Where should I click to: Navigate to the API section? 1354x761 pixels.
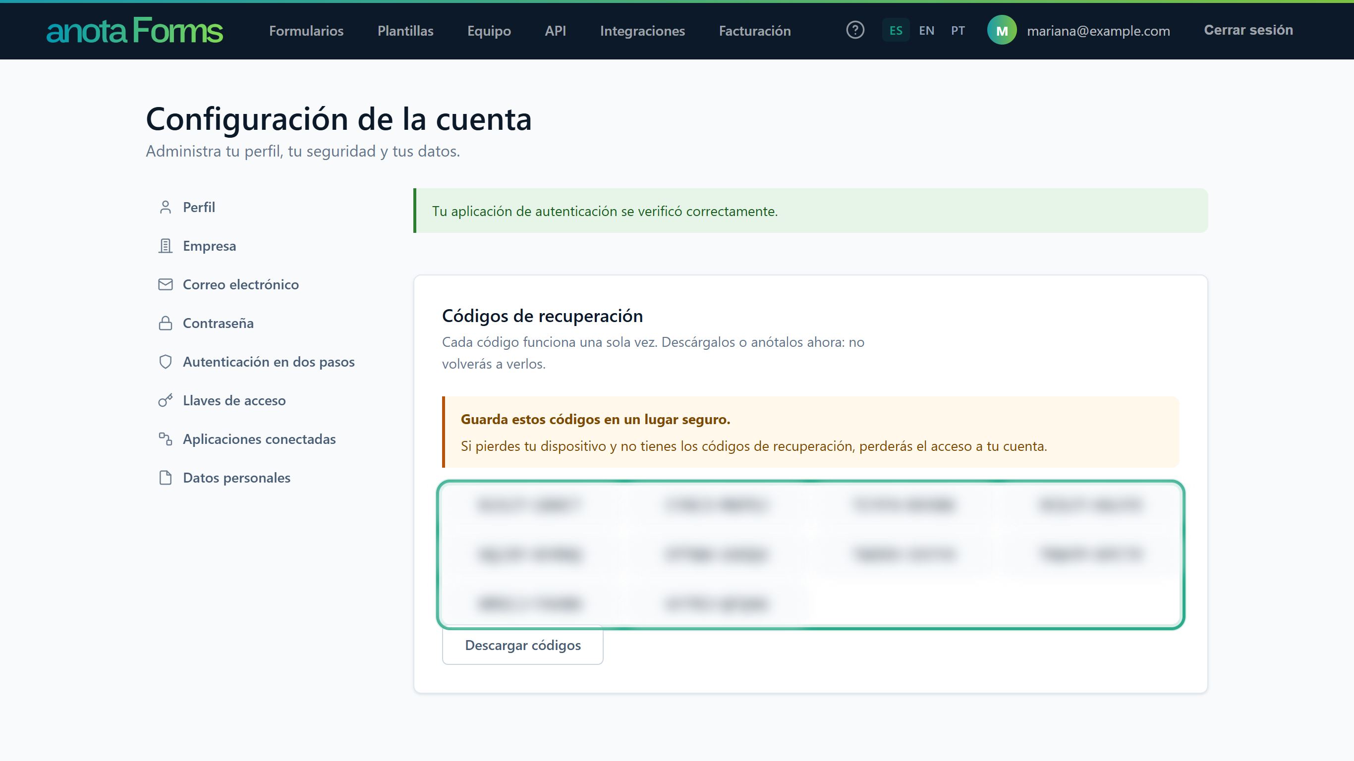click(555, 31)
